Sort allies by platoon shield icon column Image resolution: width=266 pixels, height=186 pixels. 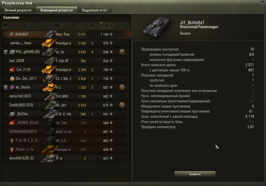click(x=5, y=26)
